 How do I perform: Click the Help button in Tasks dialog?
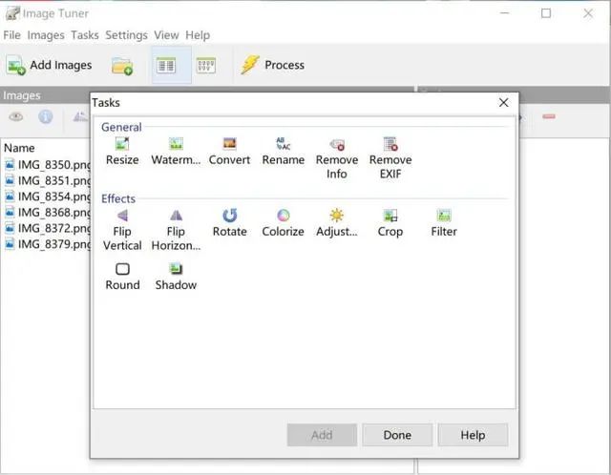pos(473,435)
